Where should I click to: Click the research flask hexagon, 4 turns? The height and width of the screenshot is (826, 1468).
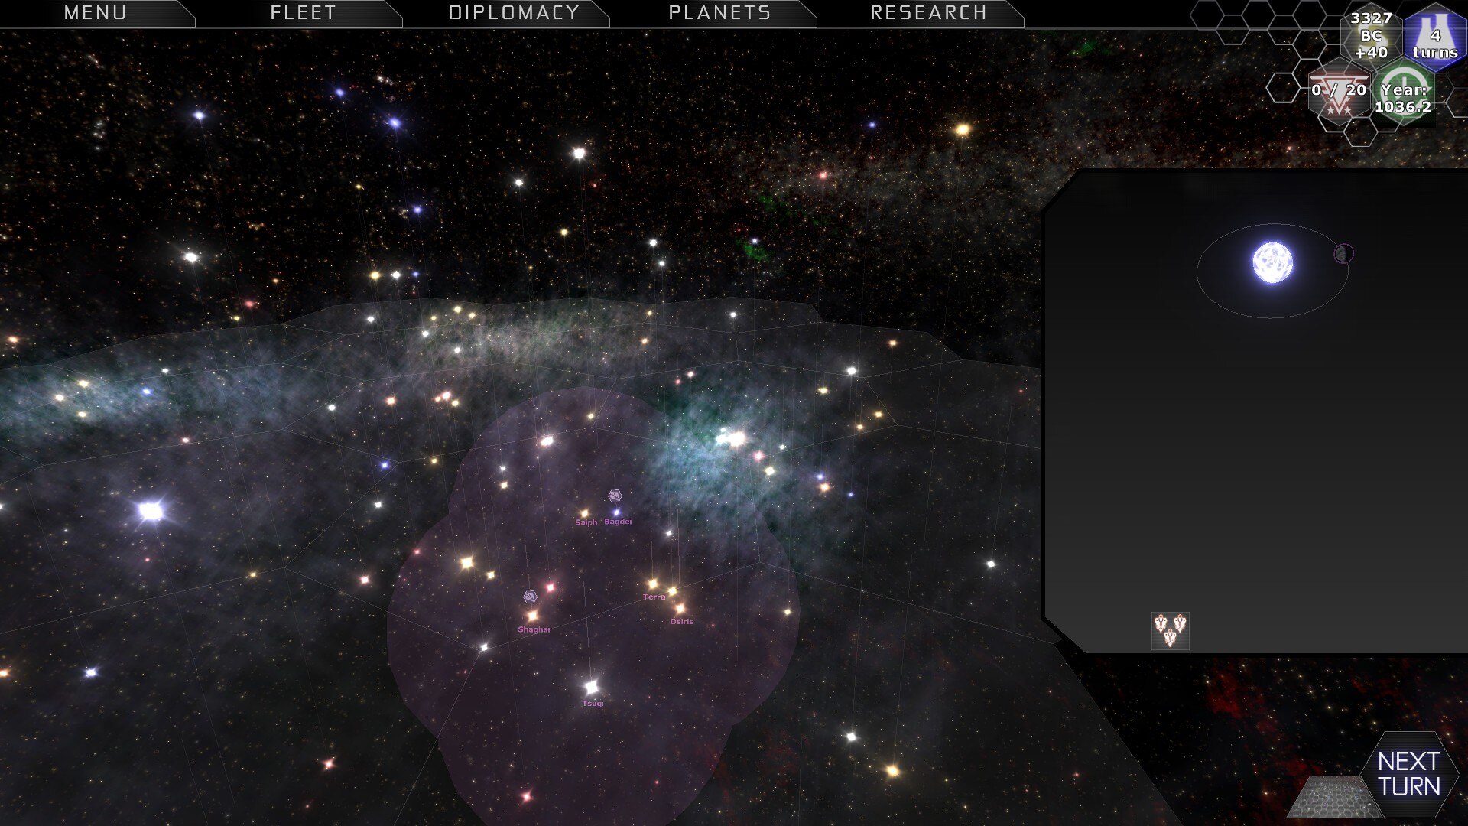pos(1434,37)
